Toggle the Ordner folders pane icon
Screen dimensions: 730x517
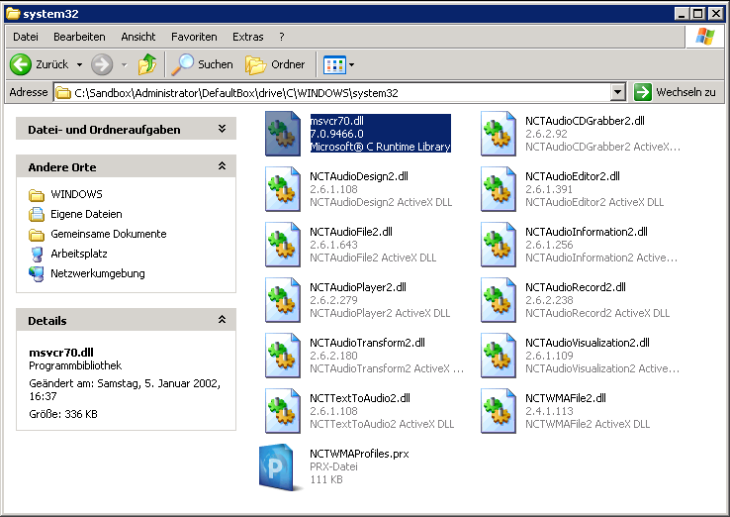tap(255, 64)
